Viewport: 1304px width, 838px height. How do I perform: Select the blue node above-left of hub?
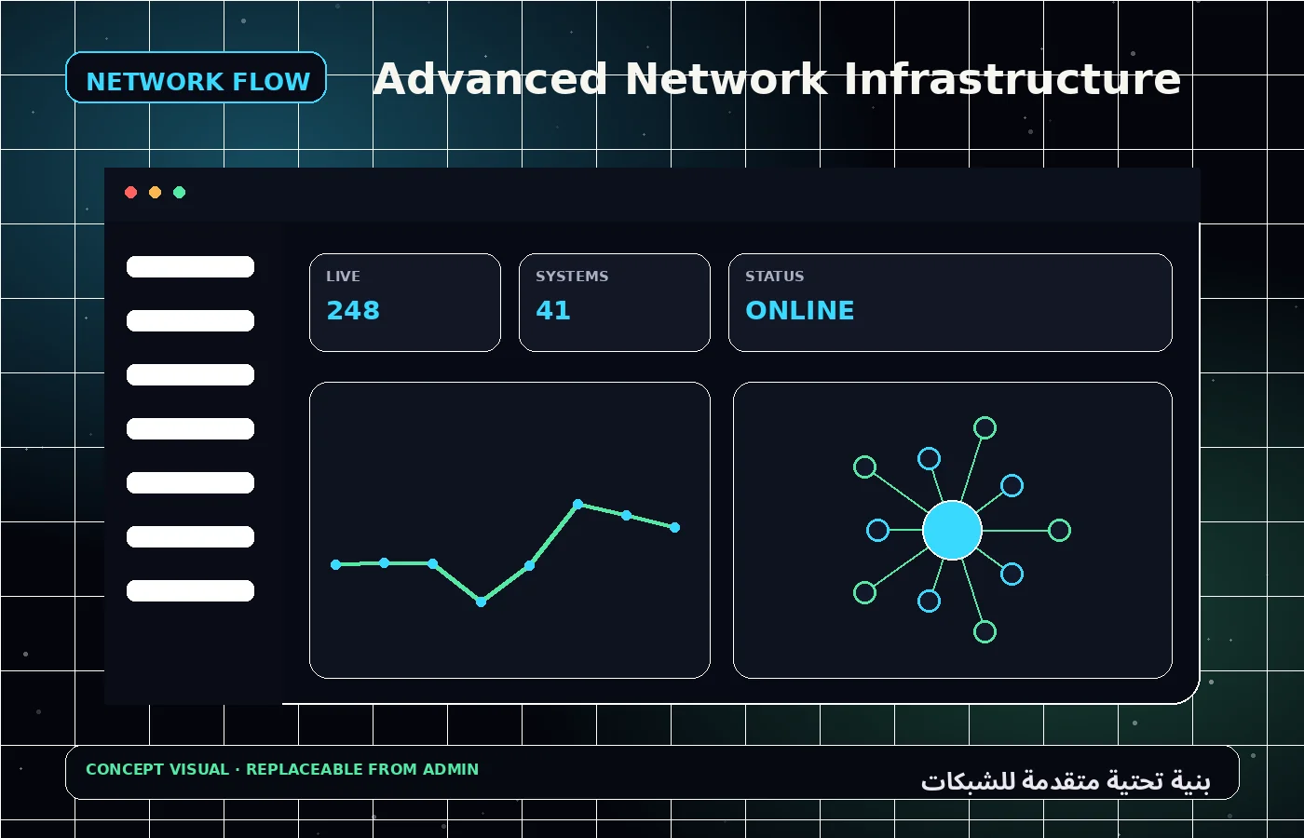tap(930, 458)
